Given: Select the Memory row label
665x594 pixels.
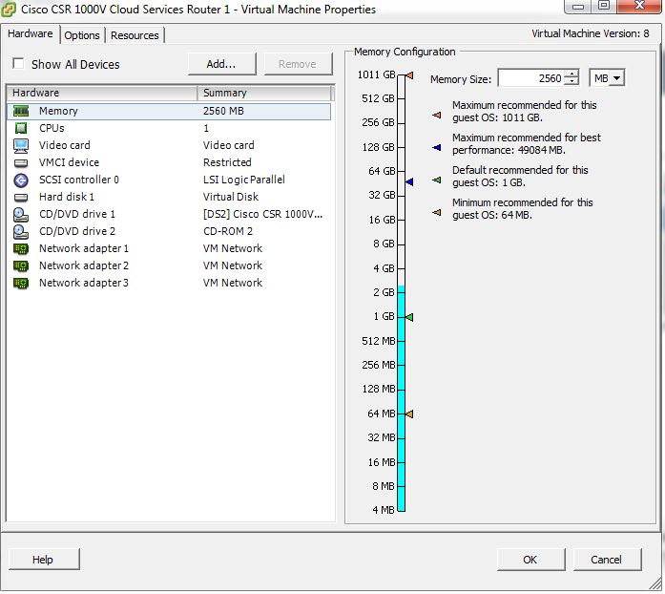Looking at the screenshot, I should (58, 111).
